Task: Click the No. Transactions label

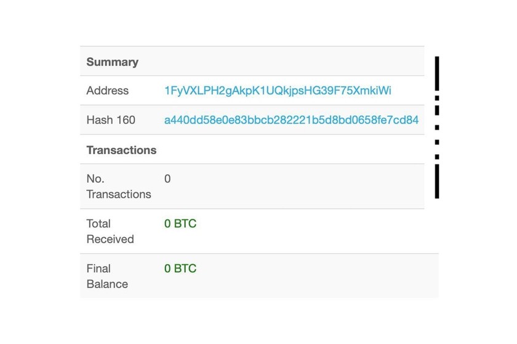Action: click(118, 186)
